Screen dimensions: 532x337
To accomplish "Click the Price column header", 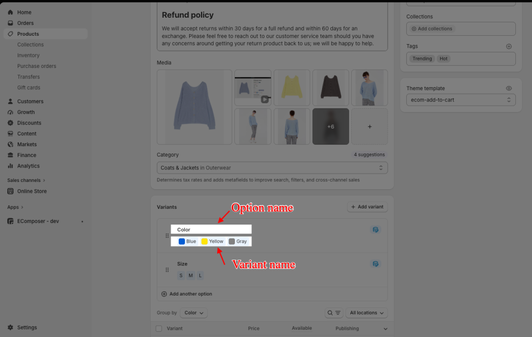I will pyautogui.click(x=254, y=329).
